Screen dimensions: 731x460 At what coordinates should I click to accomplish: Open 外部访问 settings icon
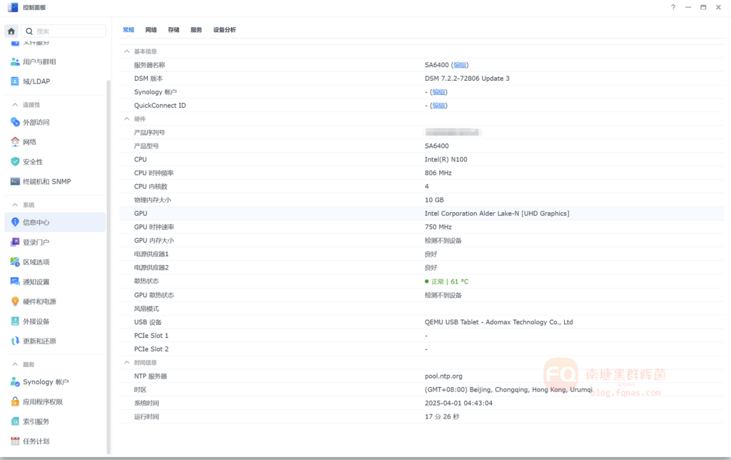(x=15, y=122)
